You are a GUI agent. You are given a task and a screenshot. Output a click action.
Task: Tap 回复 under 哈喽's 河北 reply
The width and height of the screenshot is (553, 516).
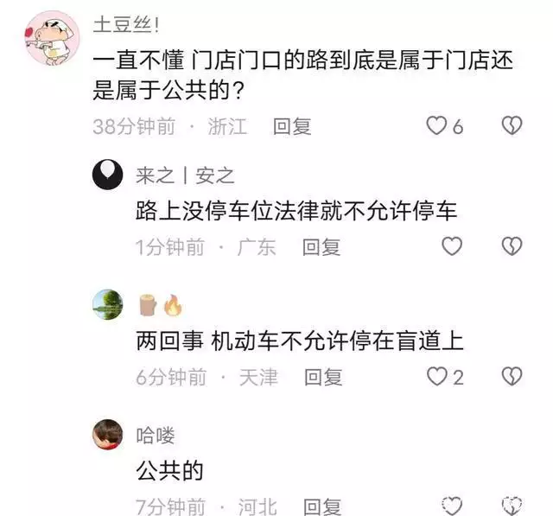click(x=322, y=506)
